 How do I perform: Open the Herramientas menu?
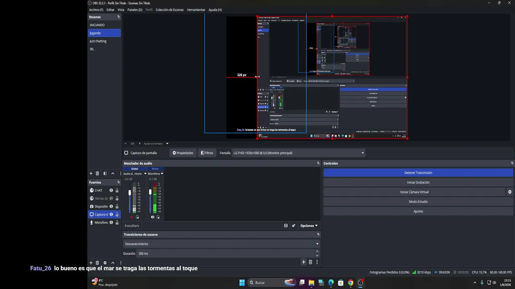(196, 10)
